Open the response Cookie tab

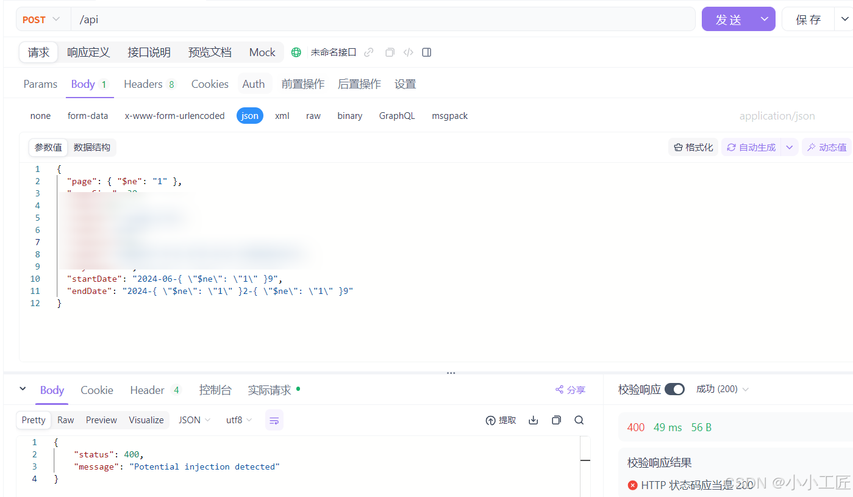97,390
